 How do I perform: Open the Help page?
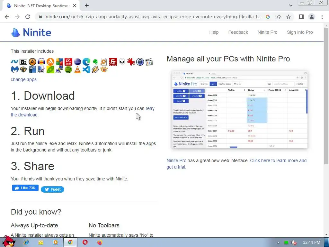click(x=214, y=32)
